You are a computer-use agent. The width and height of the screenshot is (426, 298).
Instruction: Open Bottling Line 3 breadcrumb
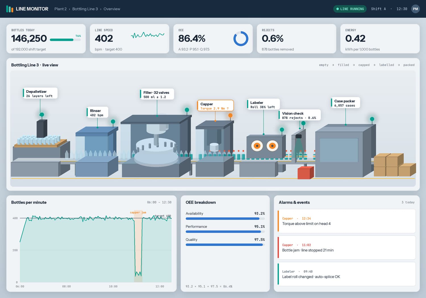point(85,9)
